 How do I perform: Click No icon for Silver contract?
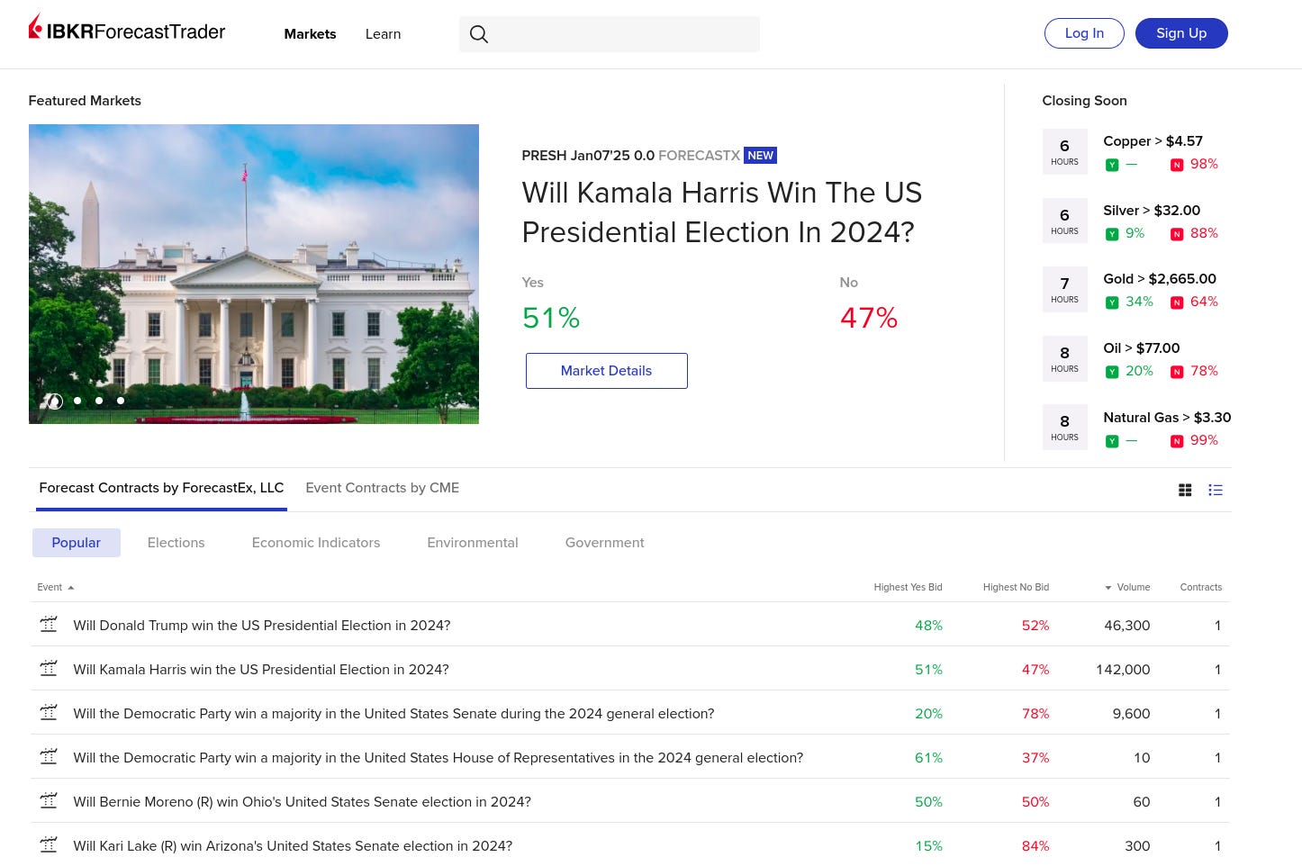(x=1177, y=234)
